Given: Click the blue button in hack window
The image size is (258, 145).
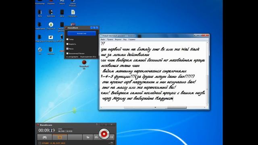Looking at the screenshot, I should [x=81, y=33].
